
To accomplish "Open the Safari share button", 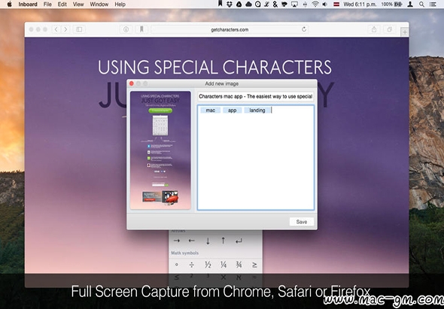I will click(x=374, y=29).
